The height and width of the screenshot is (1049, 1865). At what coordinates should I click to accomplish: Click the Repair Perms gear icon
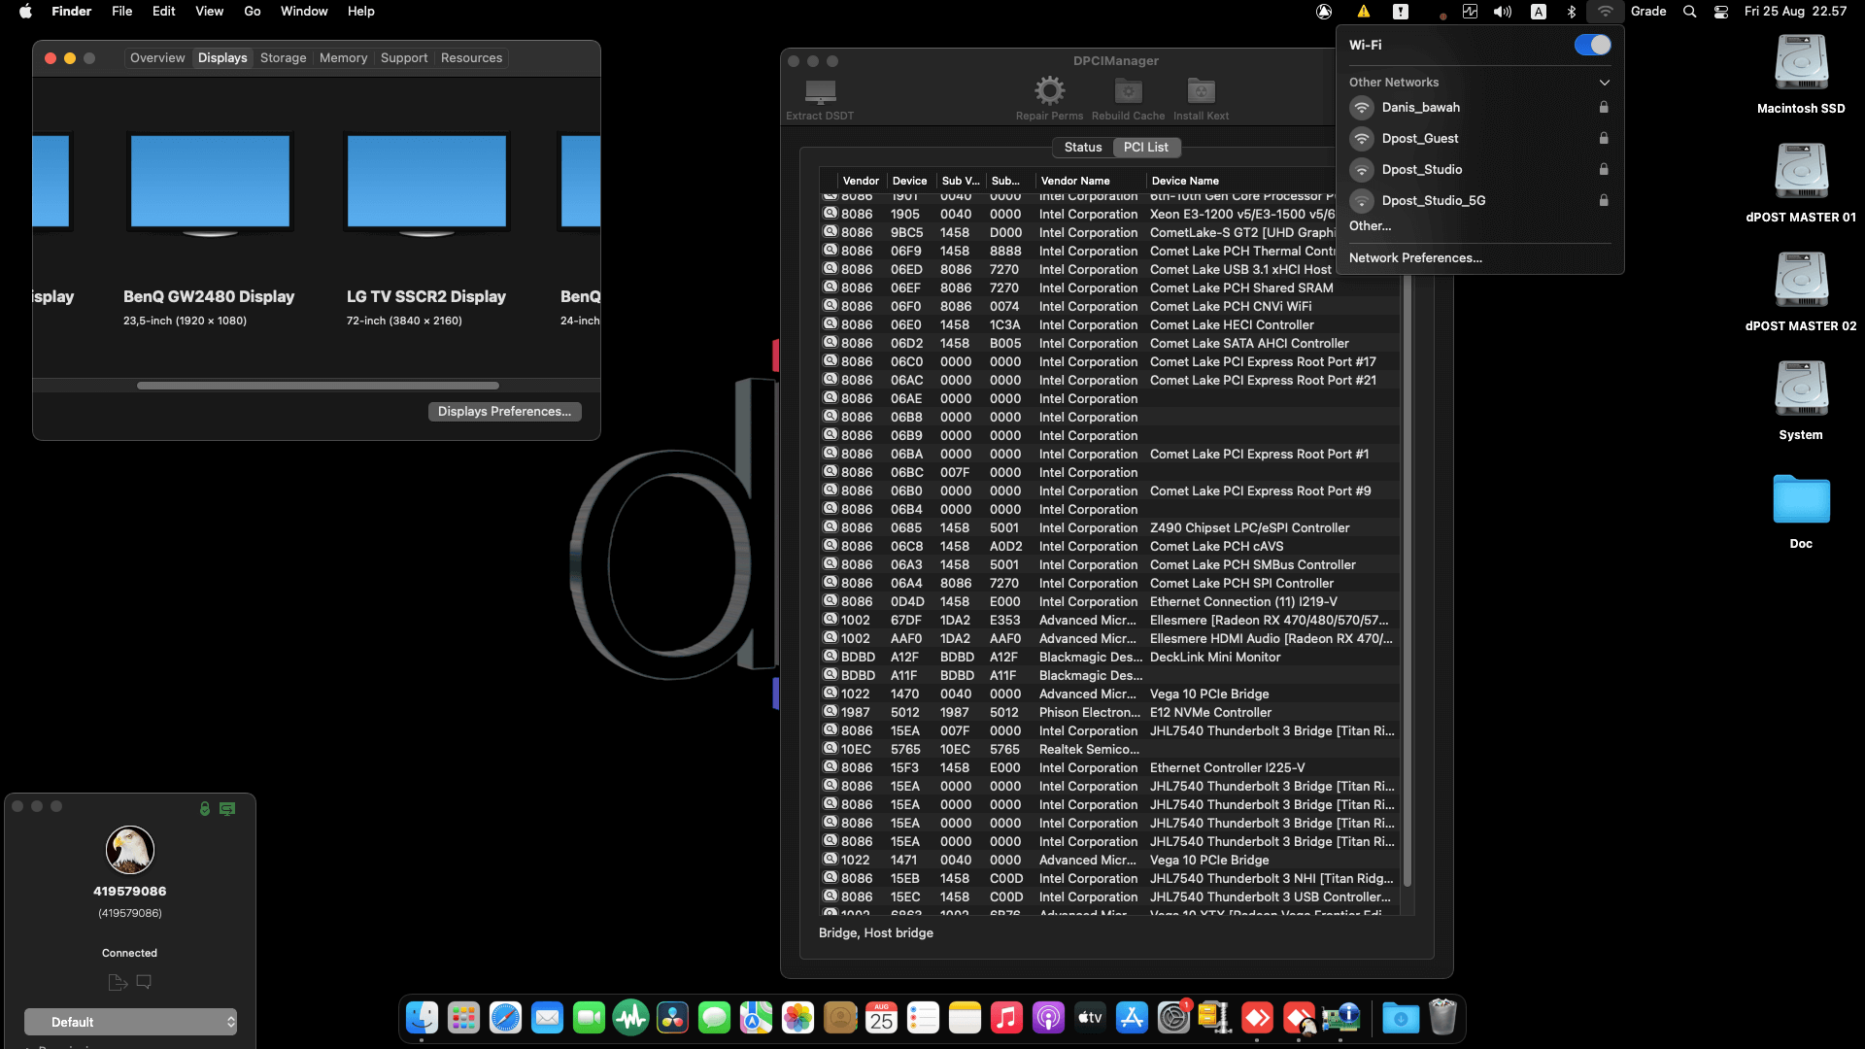(1049, 91)
